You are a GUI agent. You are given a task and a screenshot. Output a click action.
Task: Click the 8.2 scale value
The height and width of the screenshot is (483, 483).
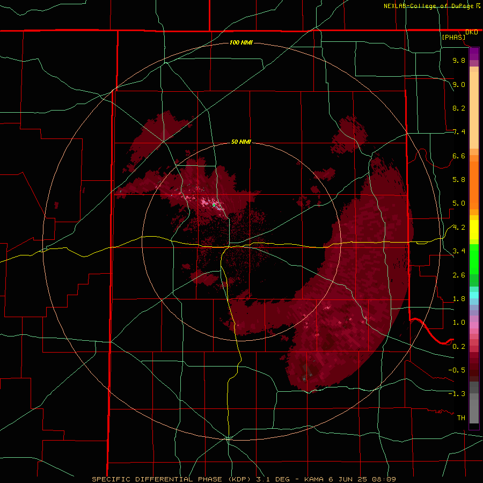point(459,108)
